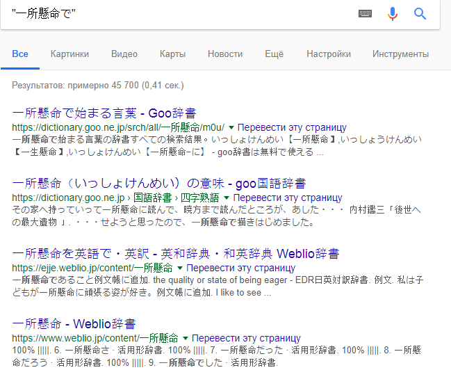Click snippet text 'the quality or state of being eager'

click(220, 280)
